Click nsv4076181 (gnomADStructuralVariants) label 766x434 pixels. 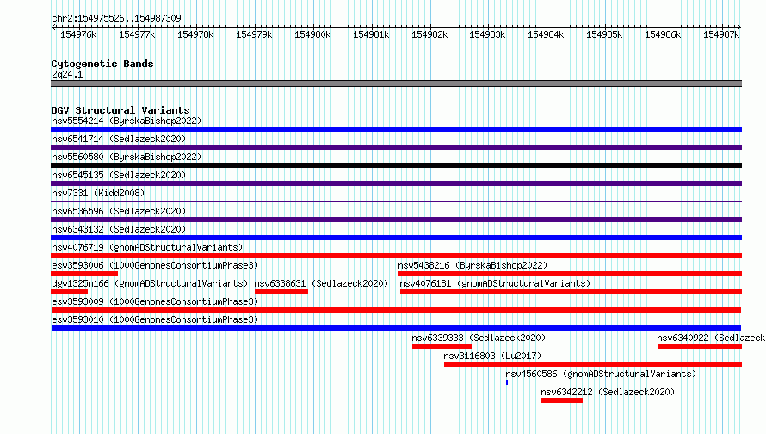pyautogui.click(x=495, y=283)
